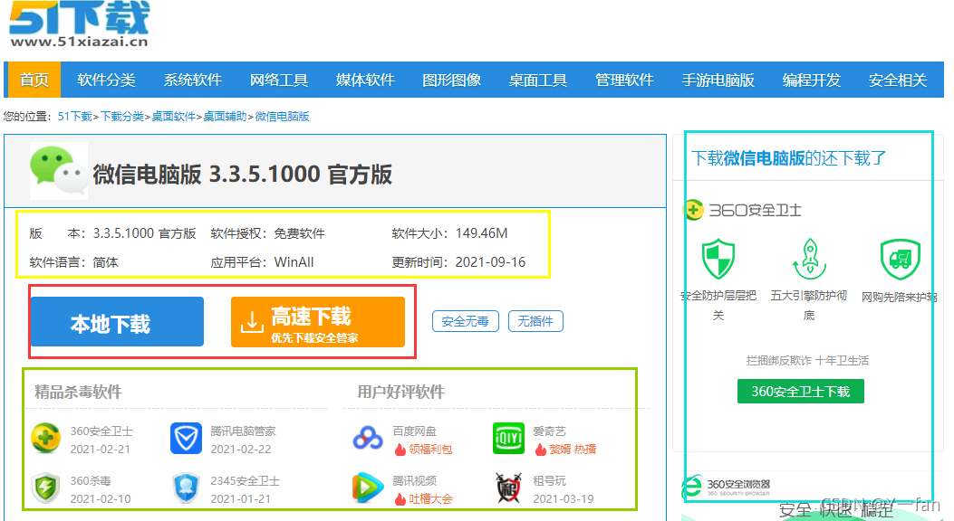Click the 更新时间 2021-09-16 text

point(458,262)
